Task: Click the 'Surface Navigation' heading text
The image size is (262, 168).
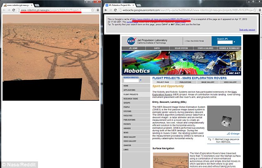Action: [163, 148]
